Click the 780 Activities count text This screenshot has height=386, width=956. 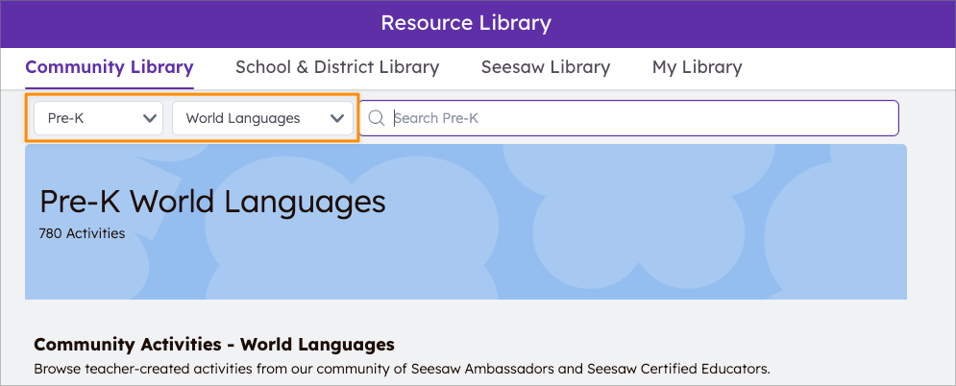[x=82, y=233]
